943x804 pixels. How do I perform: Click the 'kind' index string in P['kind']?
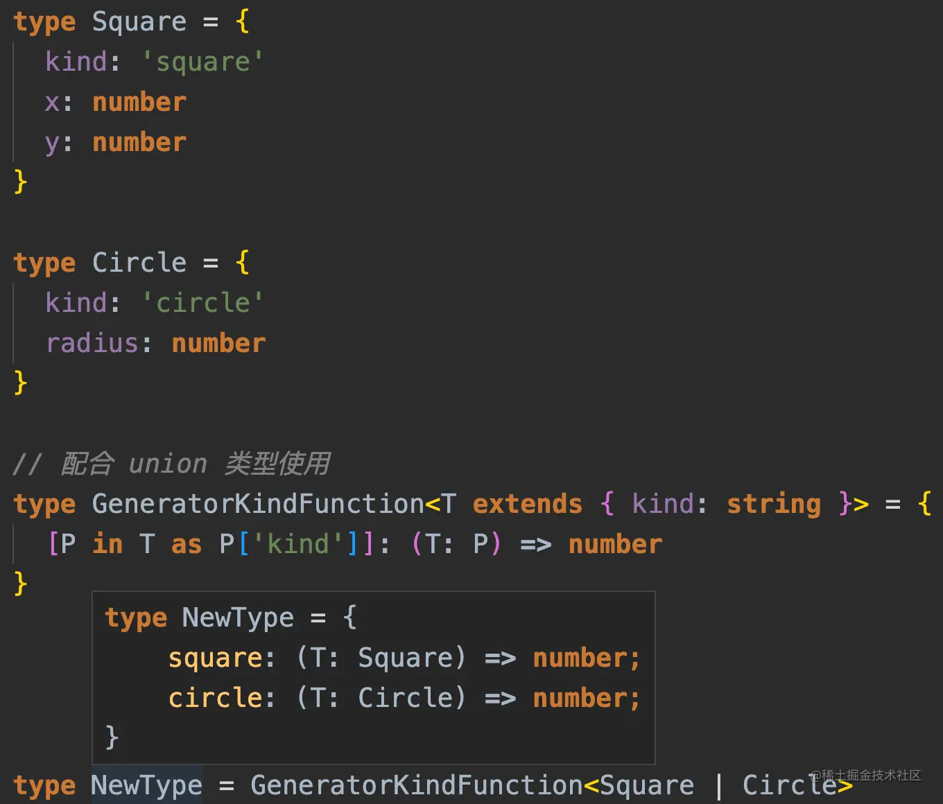[x=298, y=544]
